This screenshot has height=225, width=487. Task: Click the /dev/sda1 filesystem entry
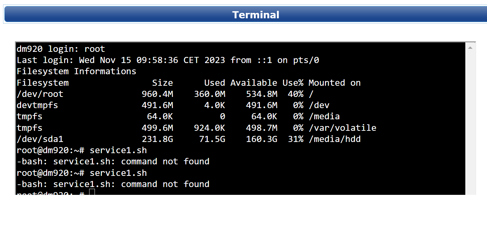point(40,139)
